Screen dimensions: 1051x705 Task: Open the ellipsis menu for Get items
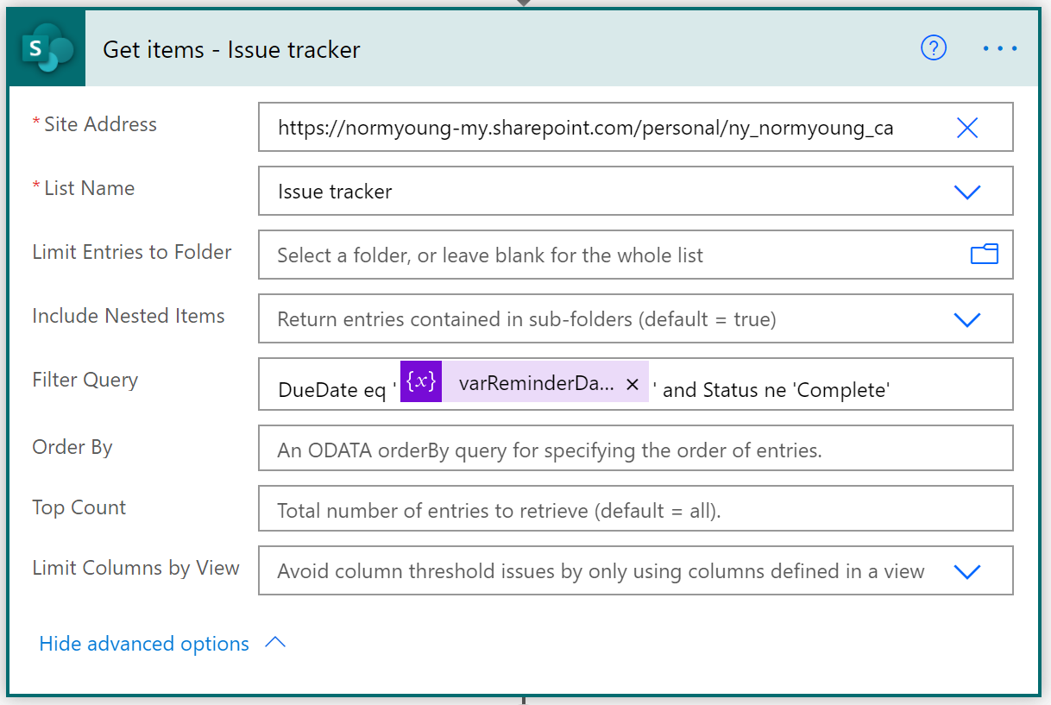(999, 49)
